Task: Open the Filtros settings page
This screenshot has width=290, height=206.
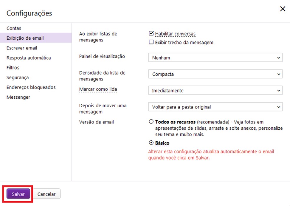Action: point(12,67)
